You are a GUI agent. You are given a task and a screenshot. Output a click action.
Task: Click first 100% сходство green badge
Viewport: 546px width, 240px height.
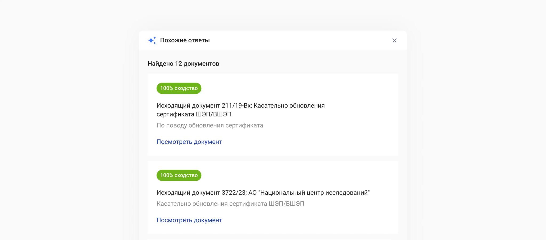179,88
